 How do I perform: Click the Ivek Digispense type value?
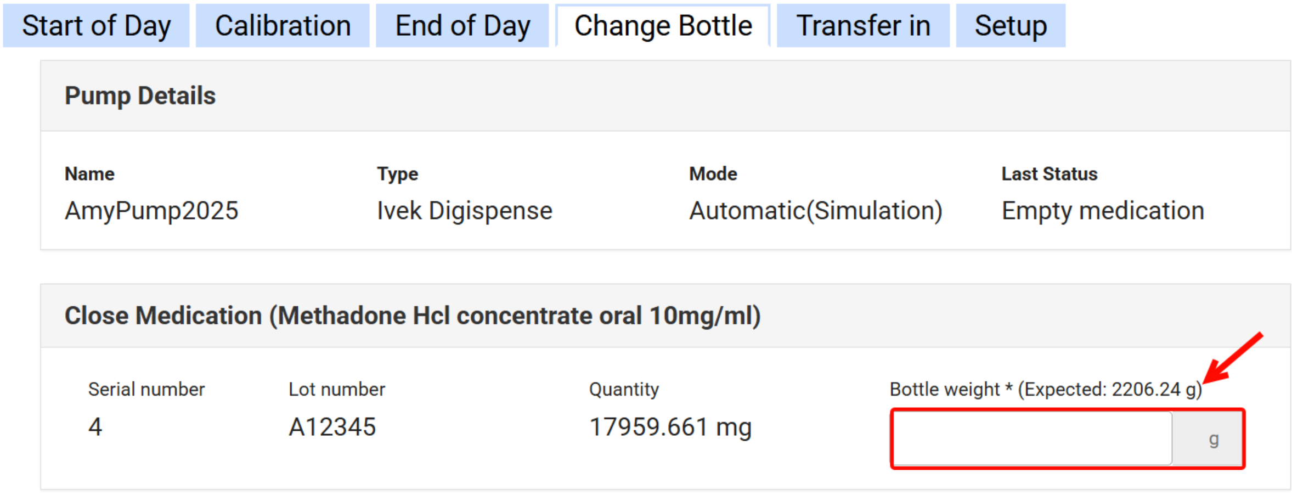tap(464, 211)
